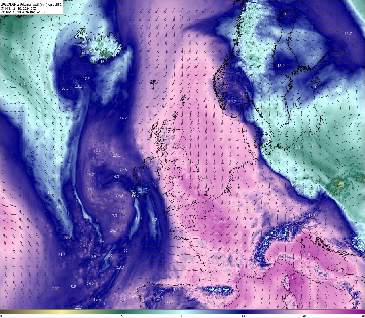
Task: Select the 25.8 value label
Action: tap(89, 246)
